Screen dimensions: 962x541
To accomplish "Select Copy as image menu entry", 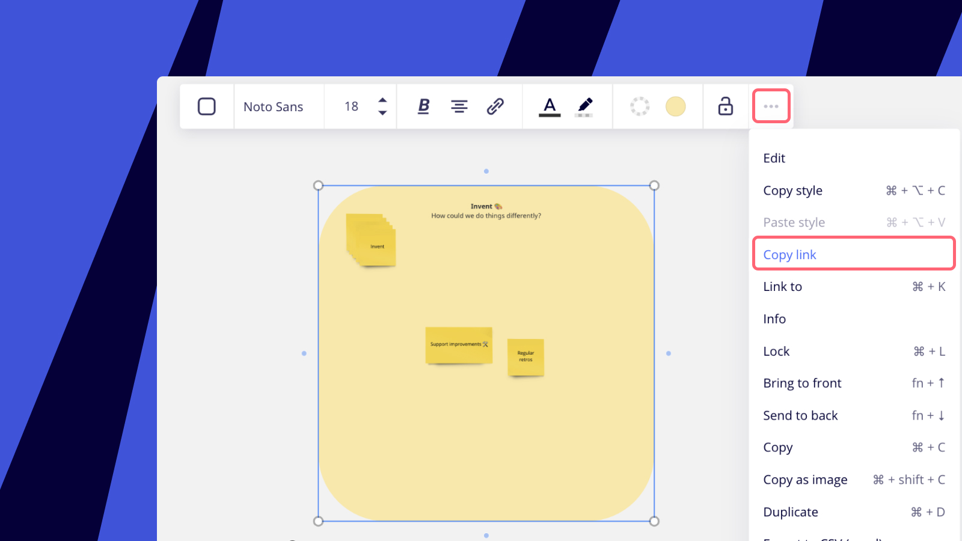I will click(x=805, y=480).
